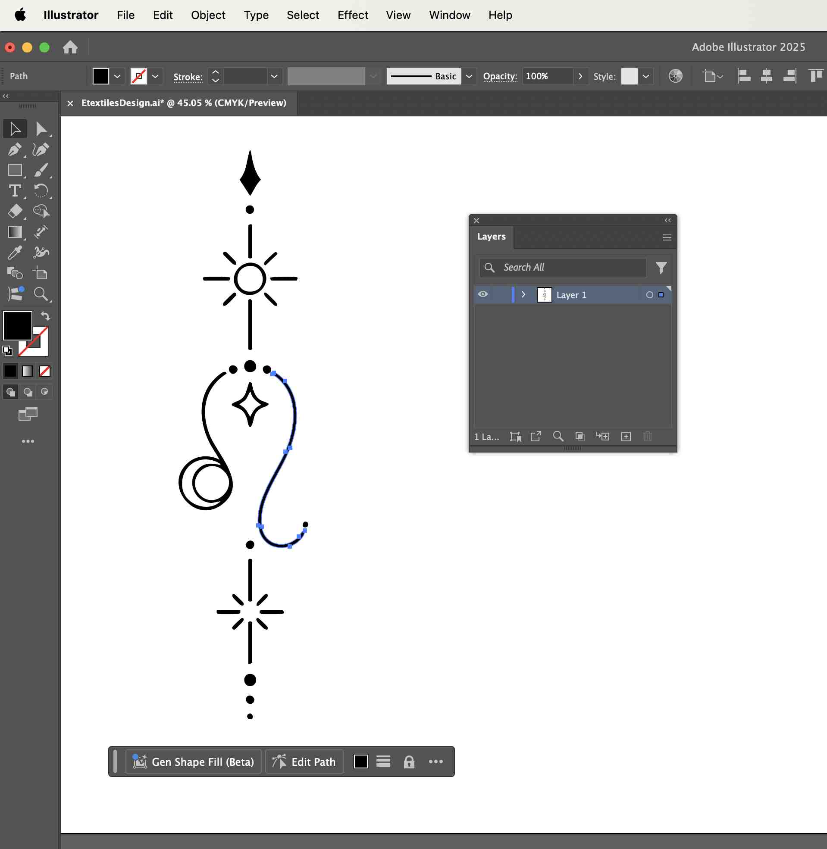The height and width of the screenshot is (849, 827).
Task: Open Basic brush definition dropdown
Action: tap(469, 76)
